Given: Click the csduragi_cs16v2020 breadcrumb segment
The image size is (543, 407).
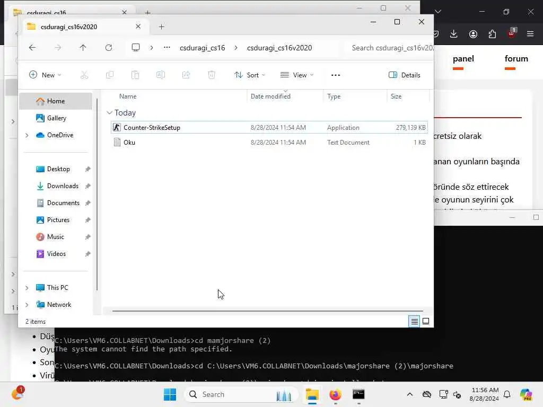Looking at the screenshot, I should click(x=279, y=48).
